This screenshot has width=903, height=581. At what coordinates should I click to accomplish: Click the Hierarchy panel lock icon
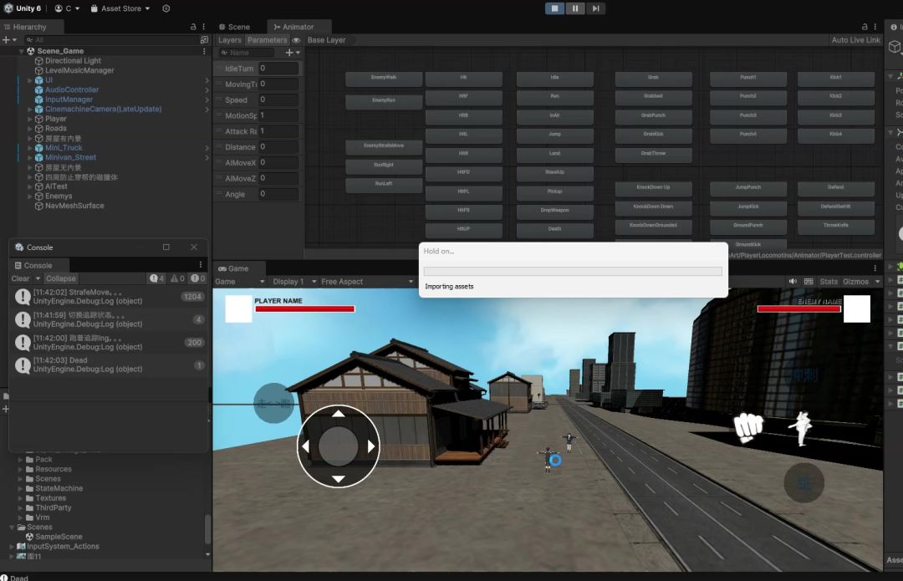pos(193,27)
